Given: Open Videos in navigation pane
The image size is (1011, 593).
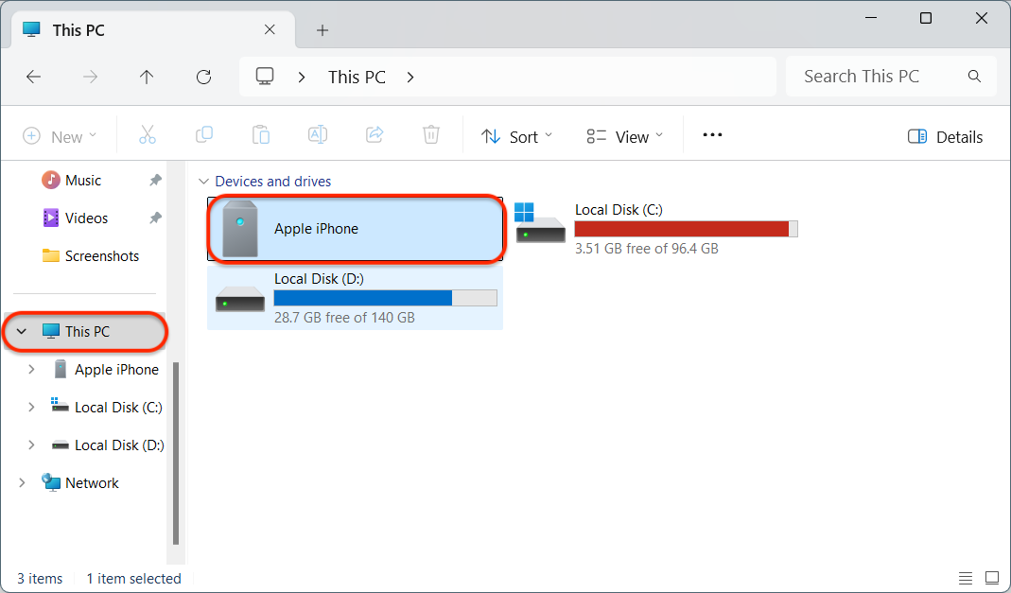Looking at the screenshot, I should pyautogui.click(x=86, y=218).
